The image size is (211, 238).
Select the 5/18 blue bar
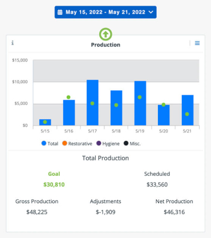116,108
